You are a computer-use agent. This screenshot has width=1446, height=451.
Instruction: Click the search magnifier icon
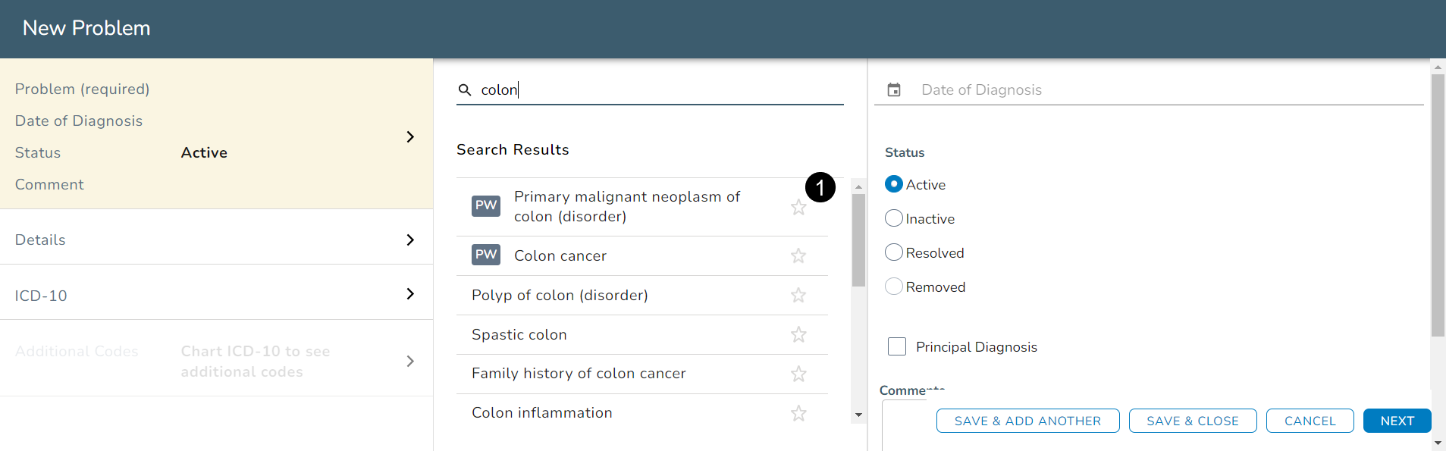tap(465, 90)
